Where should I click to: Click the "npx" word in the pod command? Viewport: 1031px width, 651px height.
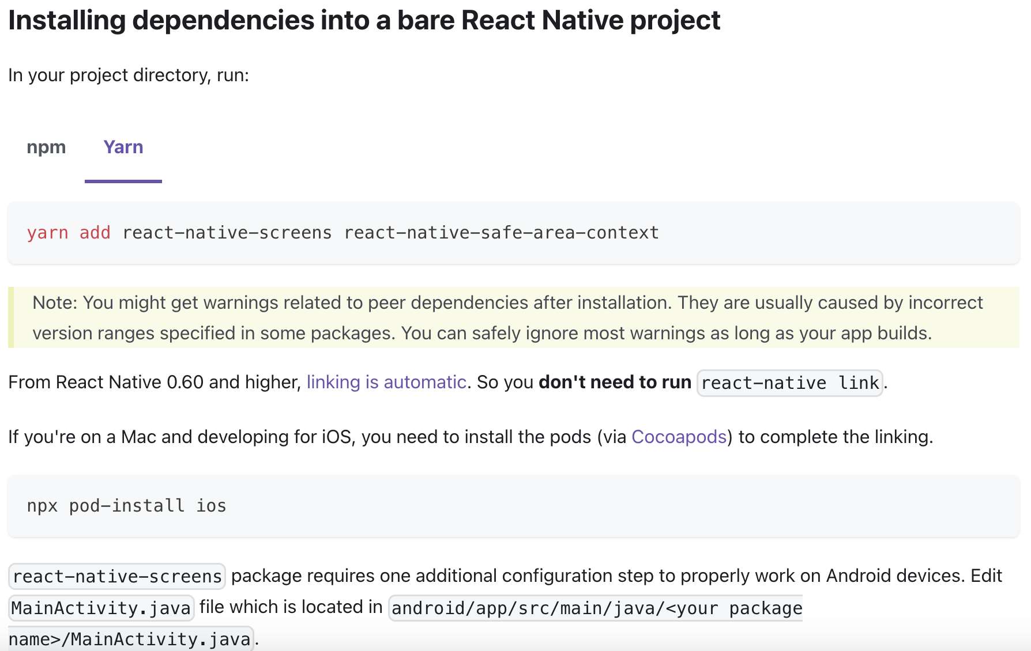[42, 506]
